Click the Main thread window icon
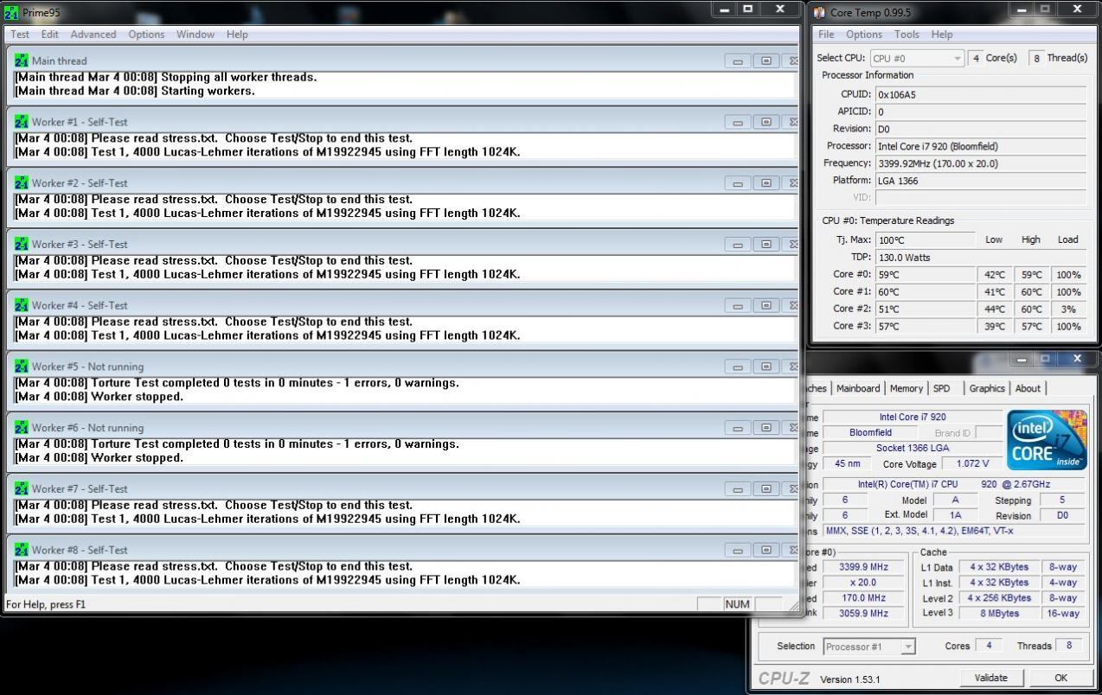 click(22, 61)
